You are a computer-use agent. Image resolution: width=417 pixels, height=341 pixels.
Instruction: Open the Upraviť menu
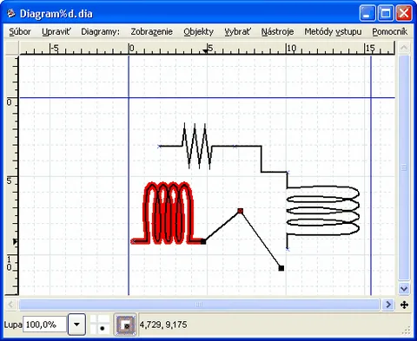pos(56,31)
